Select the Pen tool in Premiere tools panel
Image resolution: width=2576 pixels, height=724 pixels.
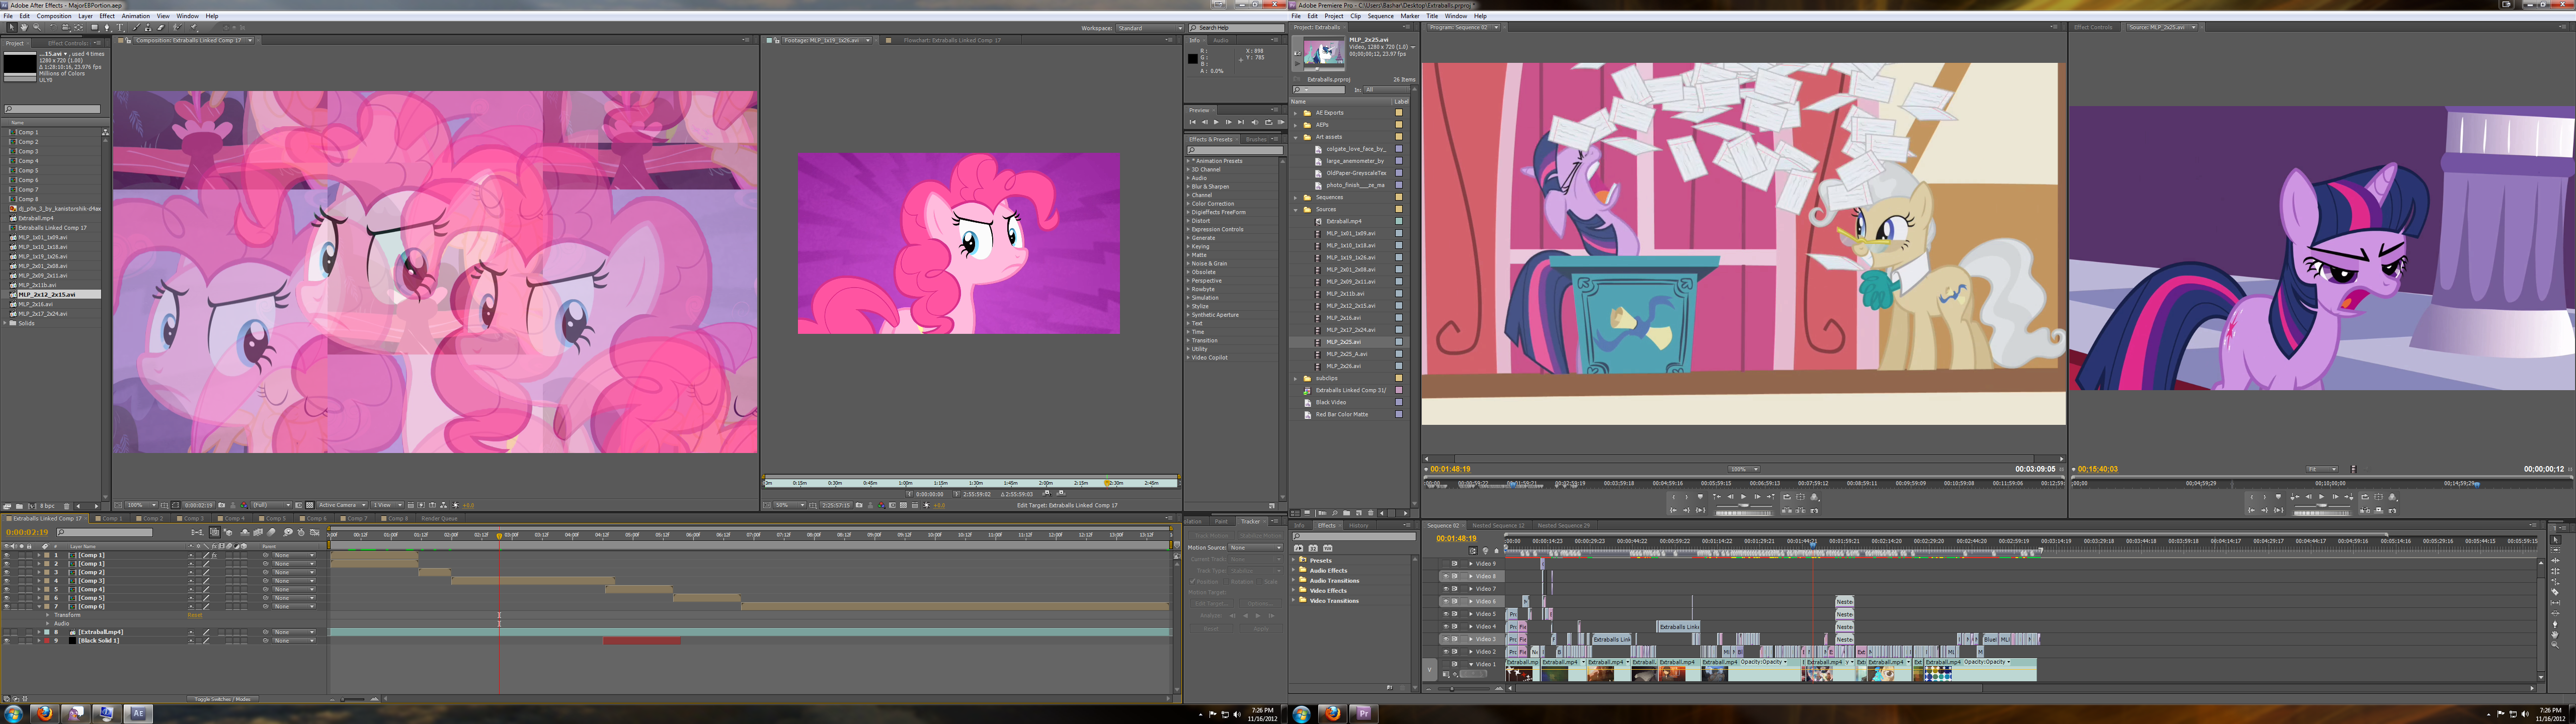point(2556,624)
